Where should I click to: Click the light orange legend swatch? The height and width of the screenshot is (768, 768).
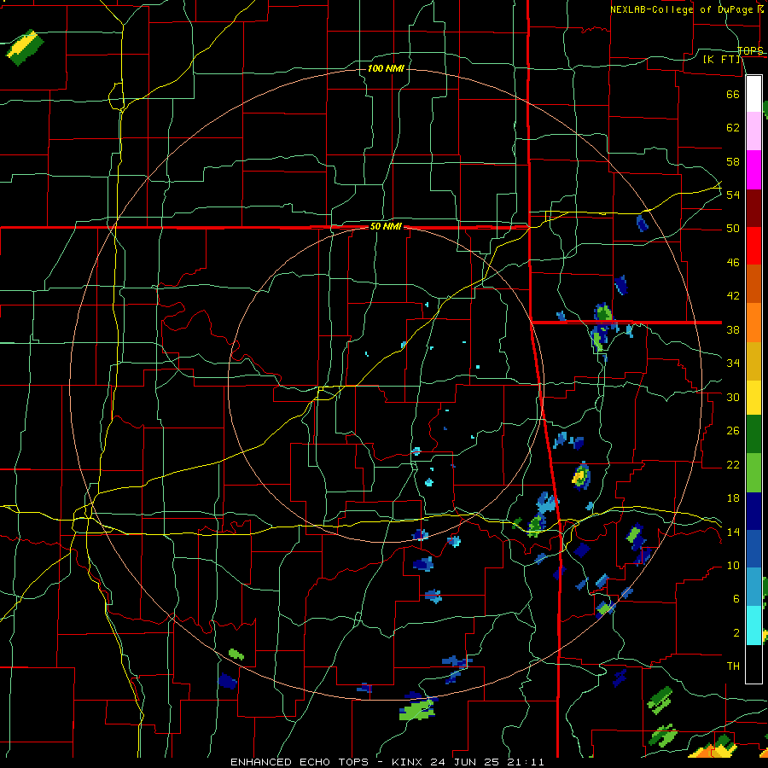point(753,323)
